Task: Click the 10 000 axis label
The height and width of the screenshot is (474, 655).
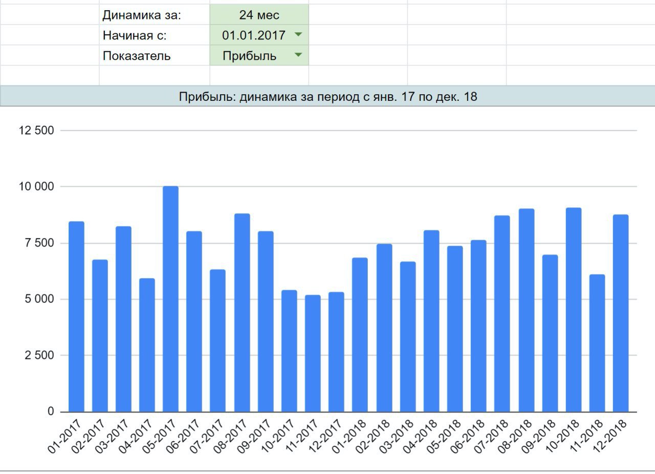Action: (x=36, y=187)
